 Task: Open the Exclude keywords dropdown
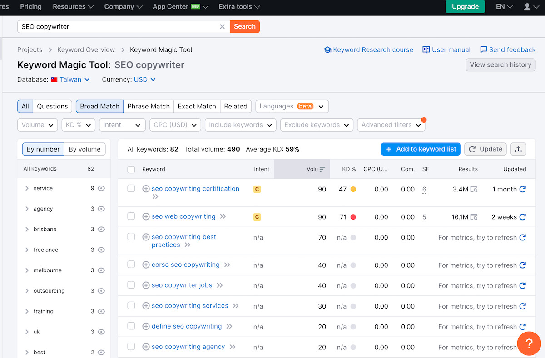[317, 125]
